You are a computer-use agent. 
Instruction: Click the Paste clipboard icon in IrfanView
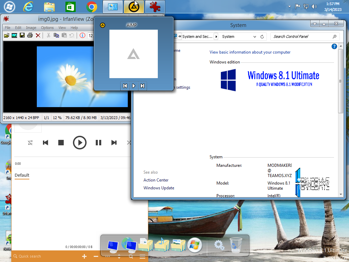[x=64, y=35]
